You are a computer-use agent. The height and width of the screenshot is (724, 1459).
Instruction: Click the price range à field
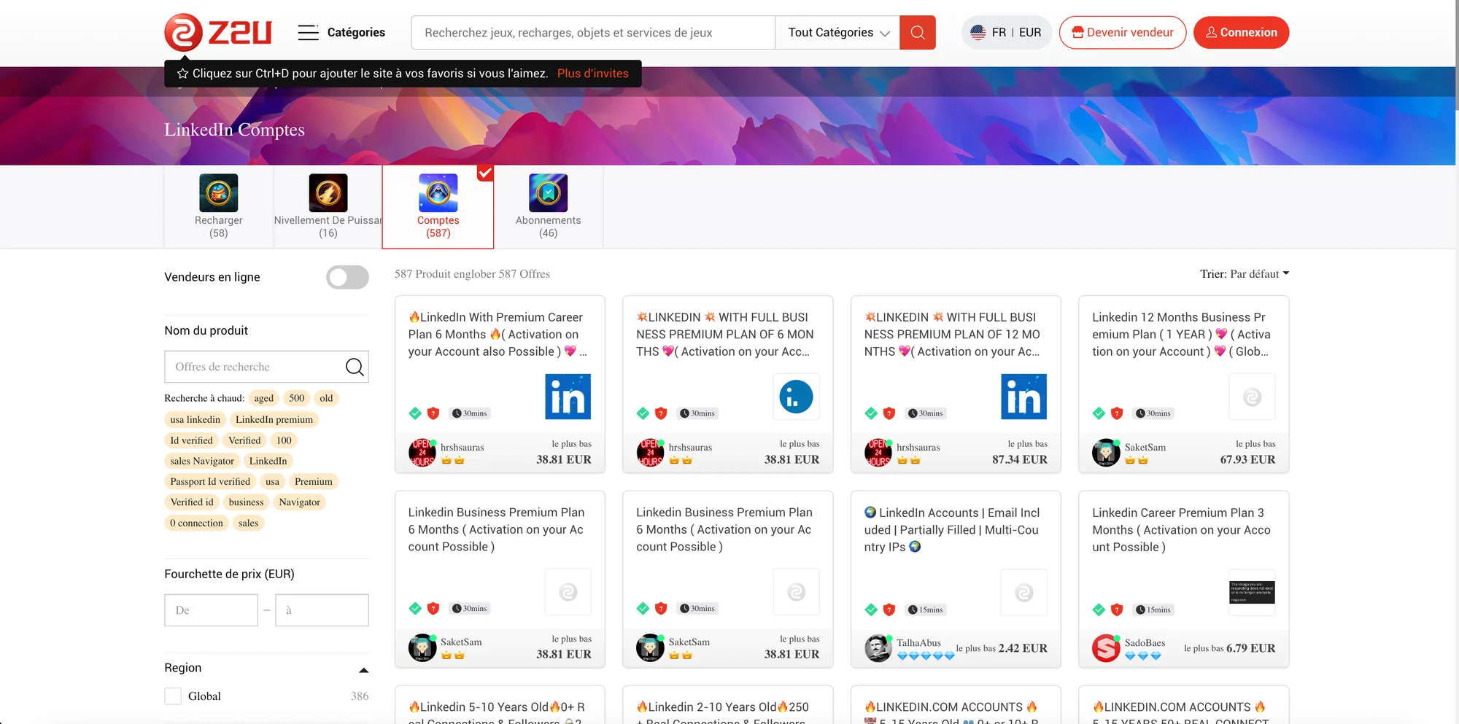[x=322, y=610]
